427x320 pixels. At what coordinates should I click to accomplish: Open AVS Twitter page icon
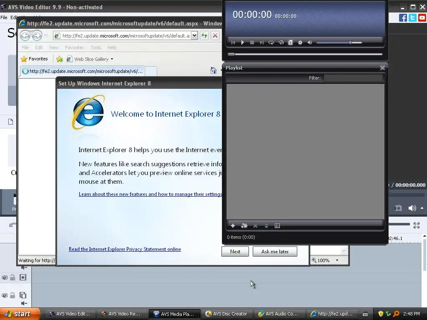[412, 18]
